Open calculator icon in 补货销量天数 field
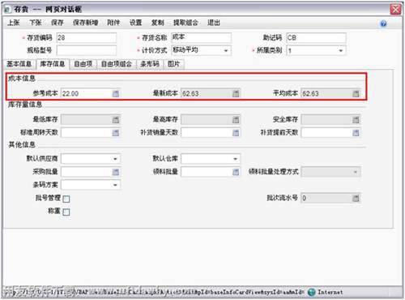 click(236, 133)
